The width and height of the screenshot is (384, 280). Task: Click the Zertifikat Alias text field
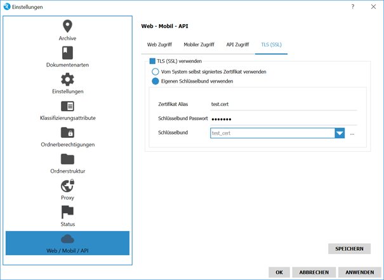point(282,103)
